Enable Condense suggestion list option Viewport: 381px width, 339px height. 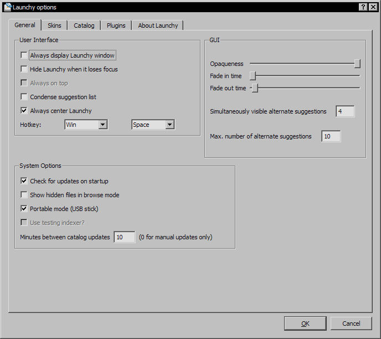24,97
